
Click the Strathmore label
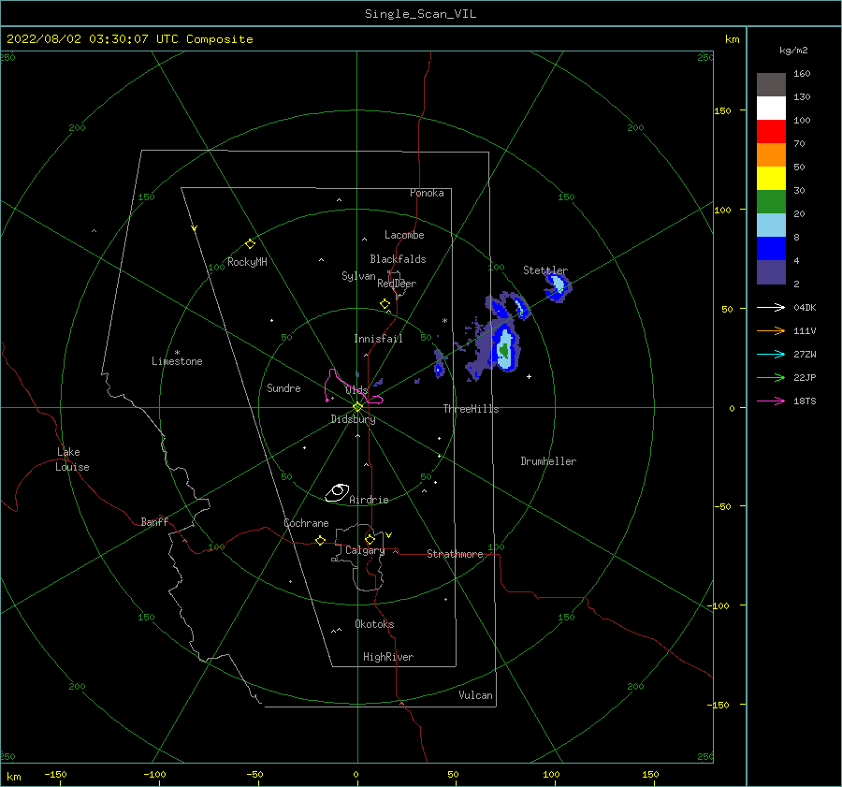click(455, 554)
